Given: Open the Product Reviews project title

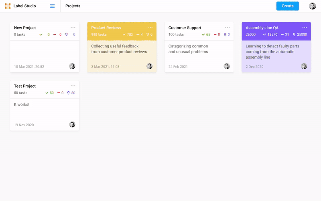Looking at the screenshot, I should point(106,28).
